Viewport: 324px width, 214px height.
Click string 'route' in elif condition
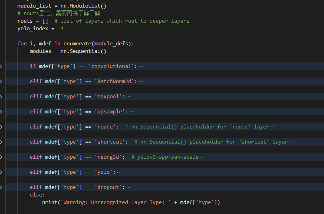click(x=105, y=127)
